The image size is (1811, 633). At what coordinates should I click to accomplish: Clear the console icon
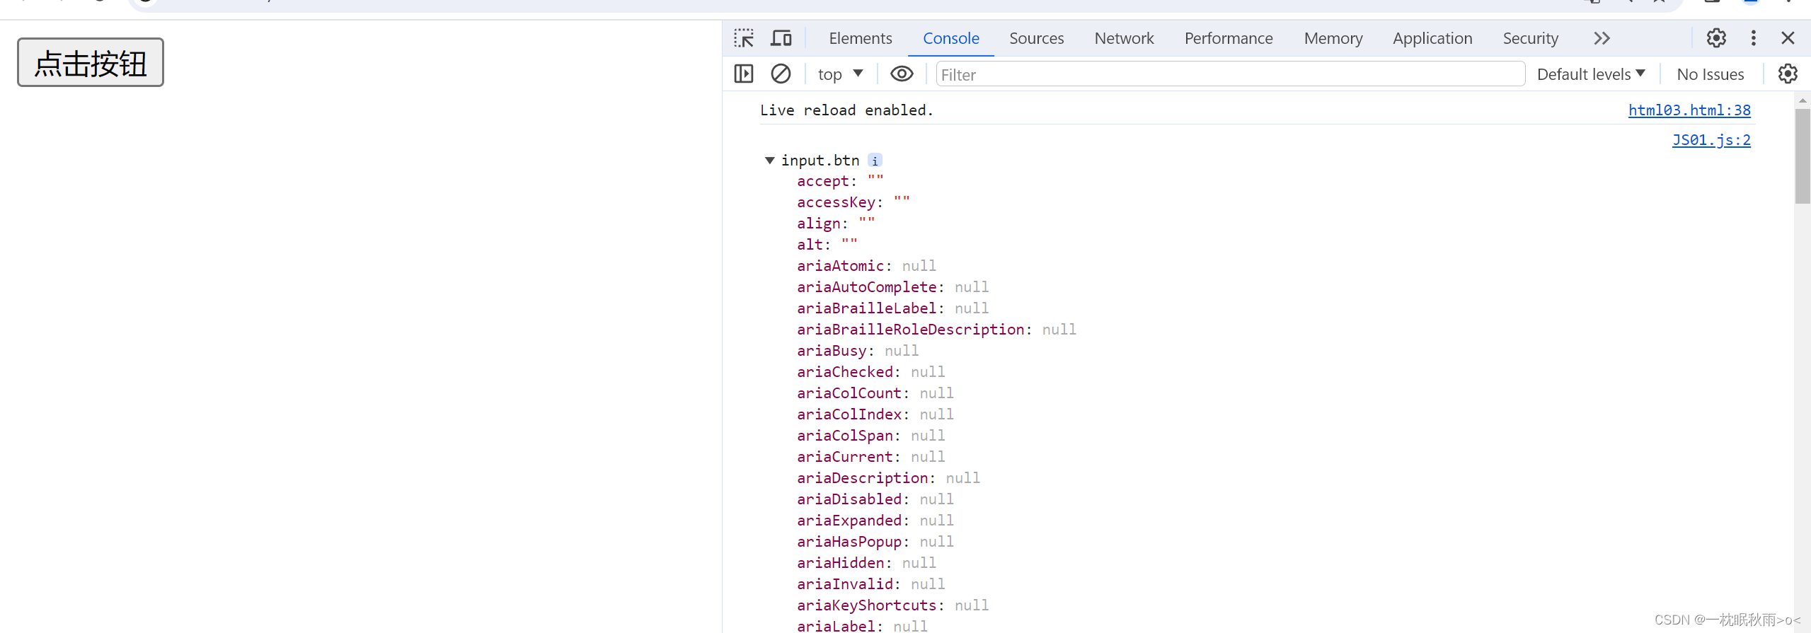tap(781, 74)
